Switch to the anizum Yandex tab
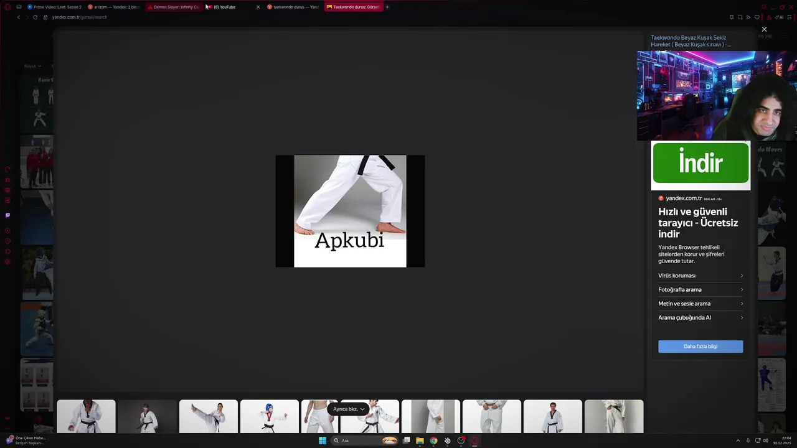The image size is (797, 448). coord(113,7)
